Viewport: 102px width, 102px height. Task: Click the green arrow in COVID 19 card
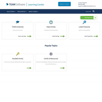point(62,68)
